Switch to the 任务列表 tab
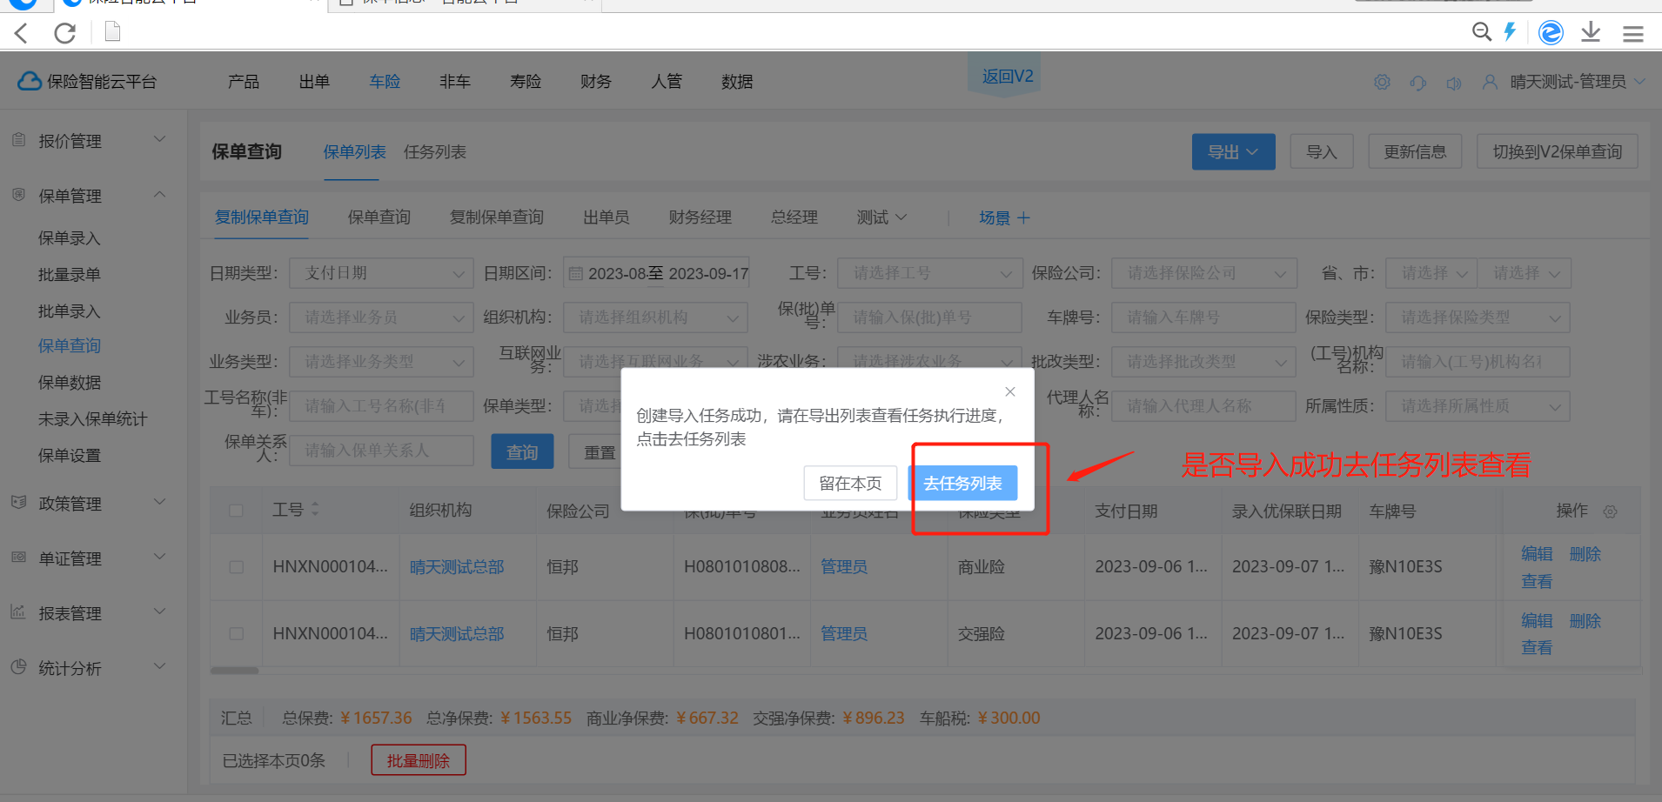Viewport: 1662px width, 802px height. tap(435, 152)
